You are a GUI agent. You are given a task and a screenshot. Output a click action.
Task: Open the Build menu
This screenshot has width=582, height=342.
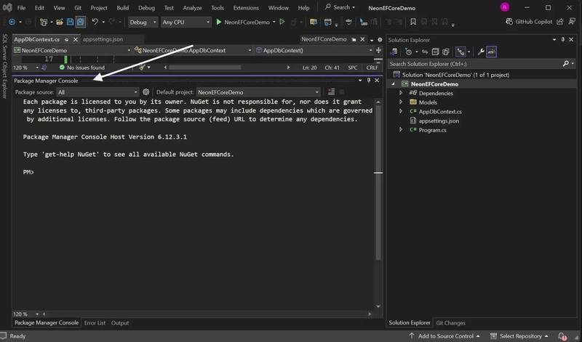(x=122, y=7)
